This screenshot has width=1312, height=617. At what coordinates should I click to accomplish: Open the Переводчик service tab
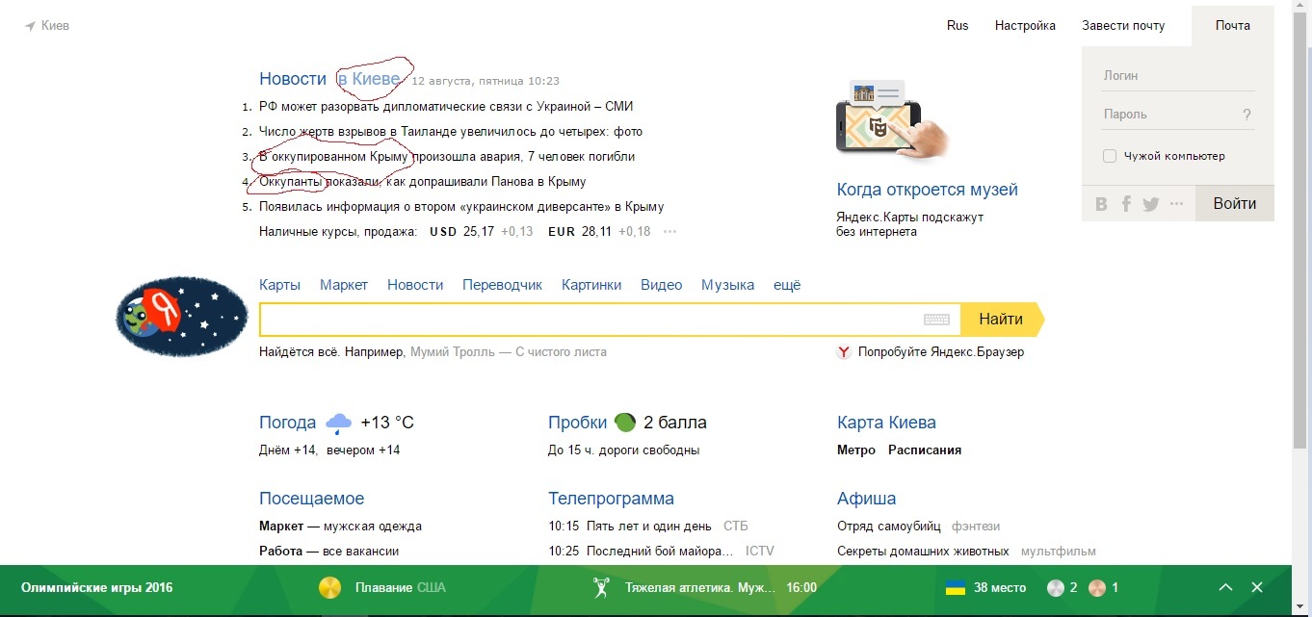coord(502,285)
